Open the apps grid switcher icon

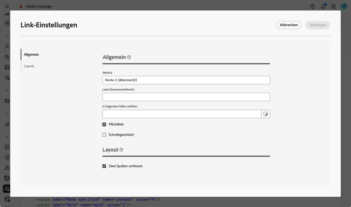333,7
